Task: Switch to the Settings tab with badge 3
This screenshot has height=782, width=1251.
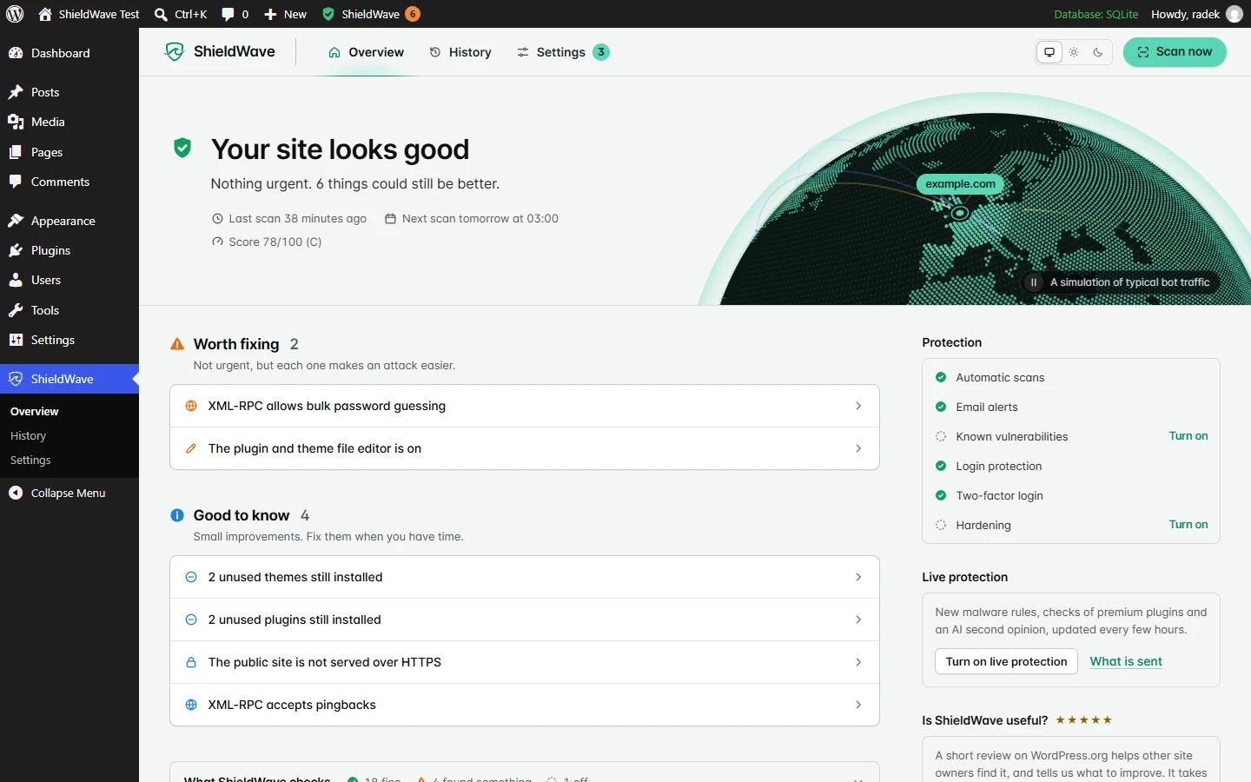Action: click(x=563, y=52)
